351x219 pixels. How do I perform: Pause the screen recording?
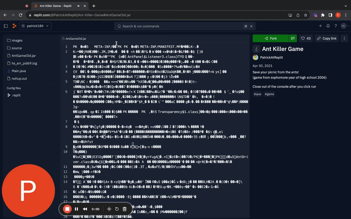click(77, 209)
